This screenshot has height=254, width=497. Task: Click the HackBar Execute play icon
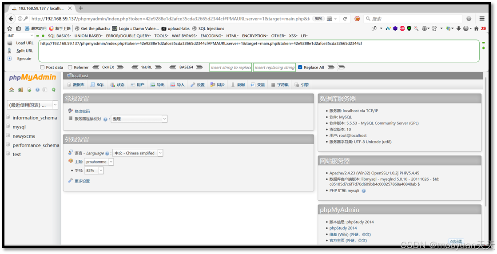pos(10,59)
